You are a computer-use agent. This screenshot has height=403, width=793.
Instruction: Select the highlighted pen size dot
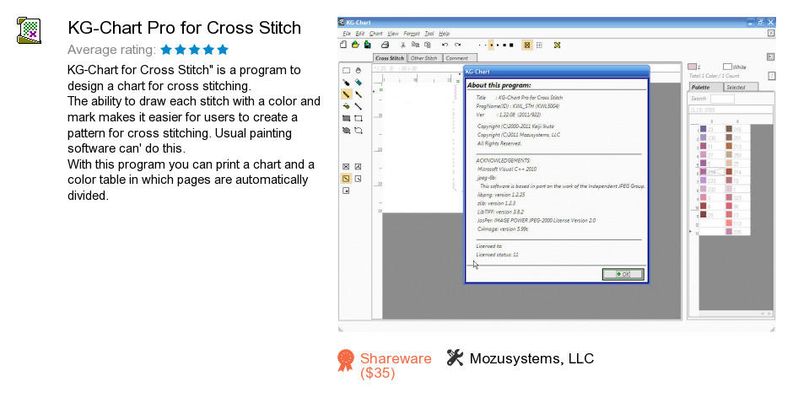click(491, 45)
